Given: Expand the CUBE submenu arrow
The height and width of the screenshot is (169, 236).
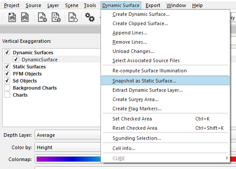Looking at the screenshot, I should pyautogui.click(x=227, y=158).
